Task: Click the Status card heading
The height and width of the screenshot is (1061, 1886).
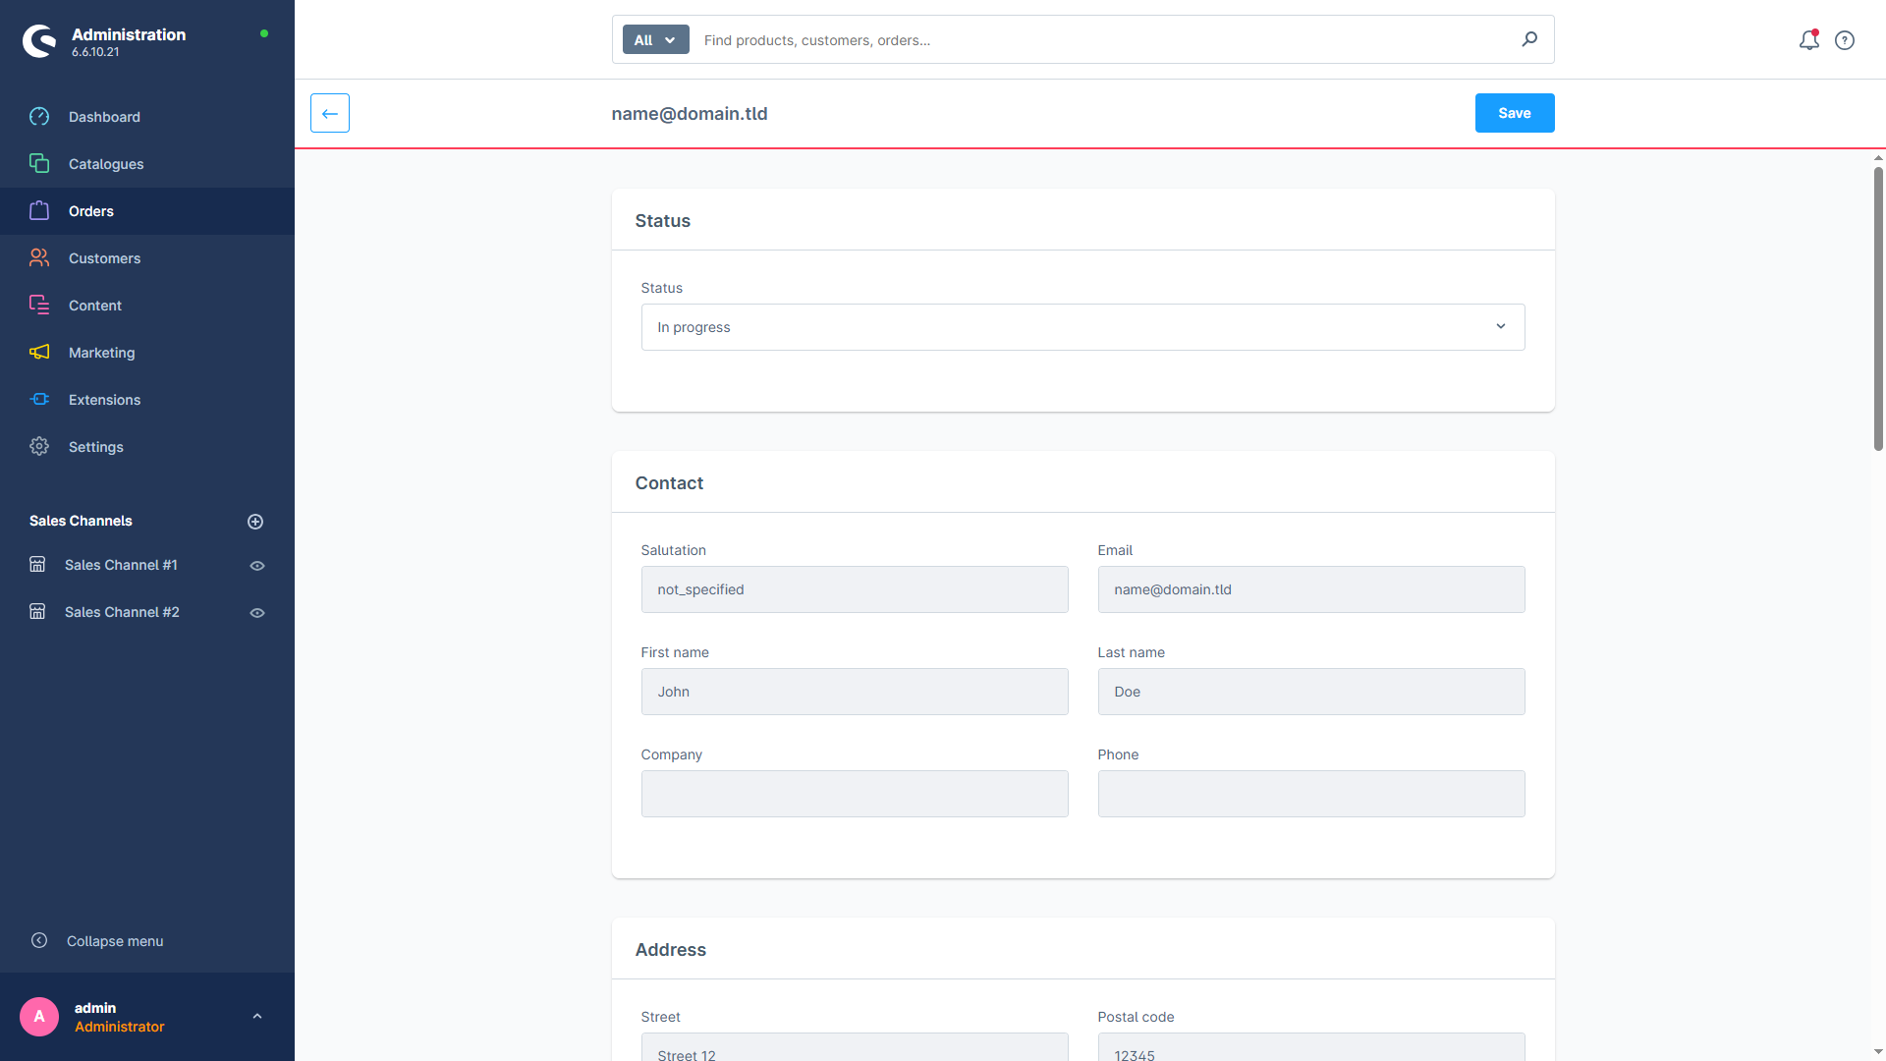Action: click(663, 221)
